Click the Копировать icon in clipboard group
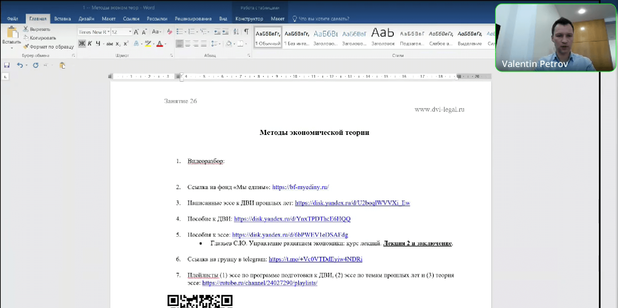This screenshot has height=308, width=618. coord(26,38)
